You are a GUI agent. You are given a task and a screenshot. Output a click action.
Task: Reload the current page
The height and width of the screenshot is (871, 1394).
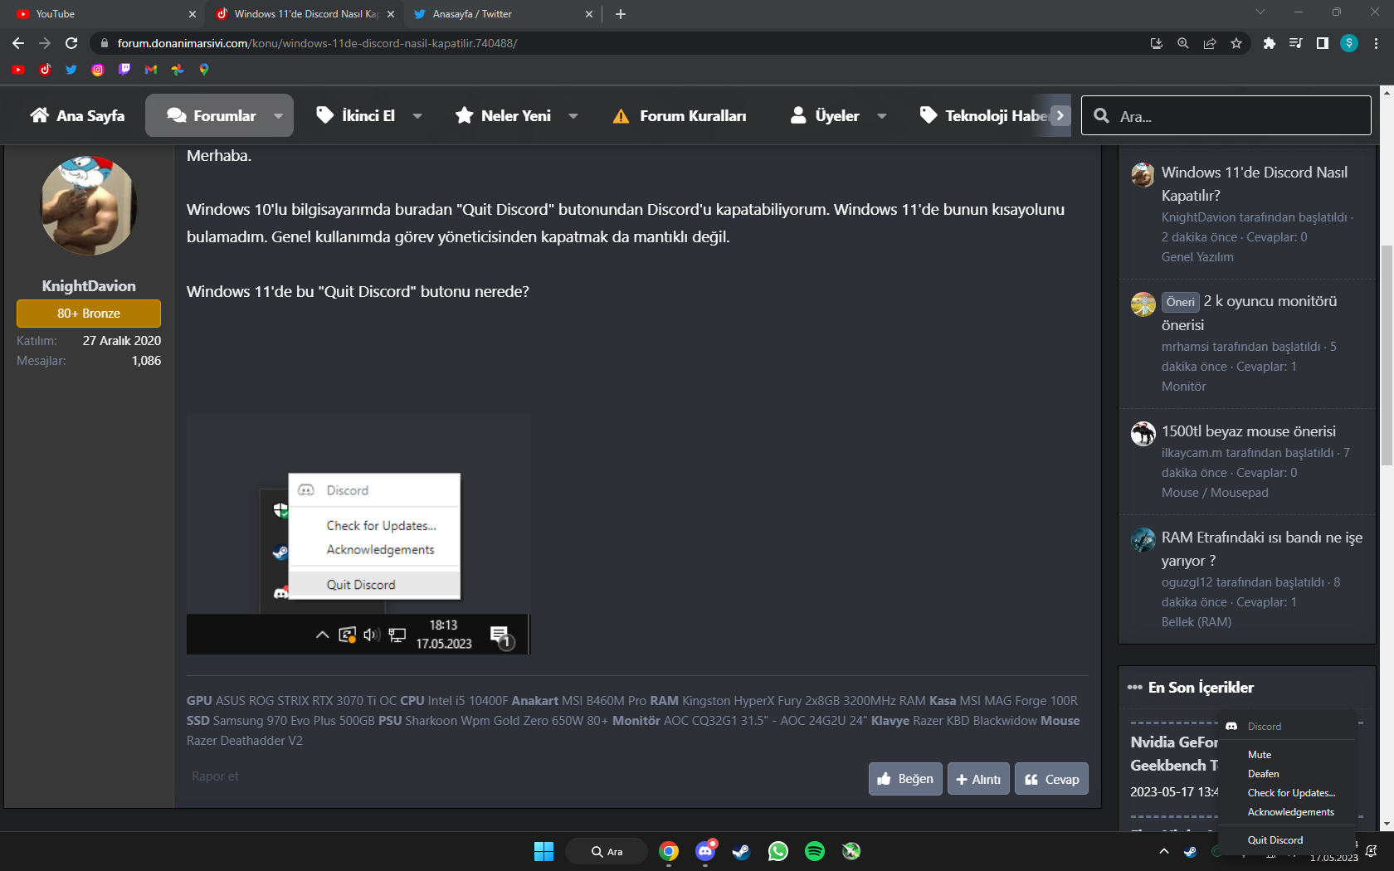tap(71, 43)
